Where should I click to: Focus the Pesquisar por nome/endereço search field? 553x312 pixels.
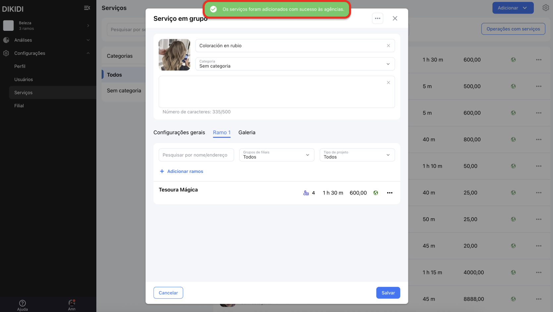pos(196,155)
